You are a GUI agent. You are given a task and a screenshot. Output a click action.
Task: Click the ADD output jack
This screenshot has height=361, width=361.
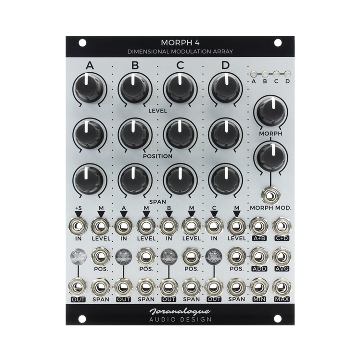(259, 256)
